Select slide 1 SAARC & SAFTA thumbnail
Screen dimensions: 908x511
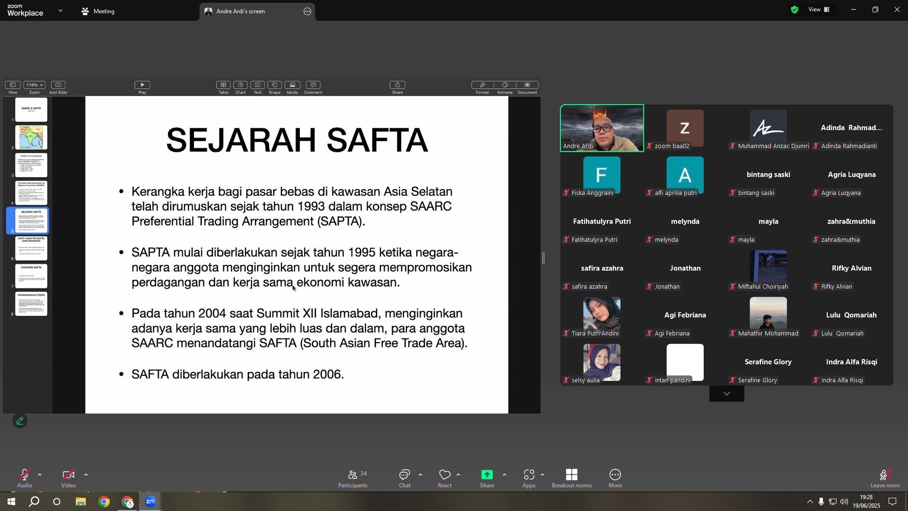tap(31, 110)
